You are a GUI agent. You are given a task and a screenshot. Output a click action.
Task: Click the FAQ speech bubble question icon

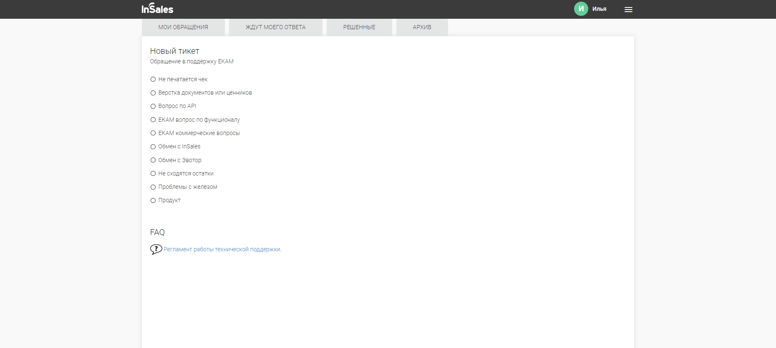point(156,249)
